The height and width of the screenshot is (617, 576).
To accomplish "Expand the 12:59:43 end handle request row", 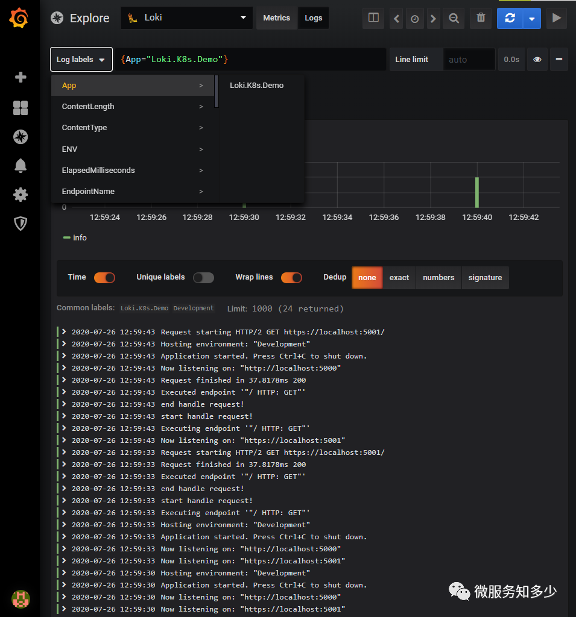I will click(x=64, y=404).
